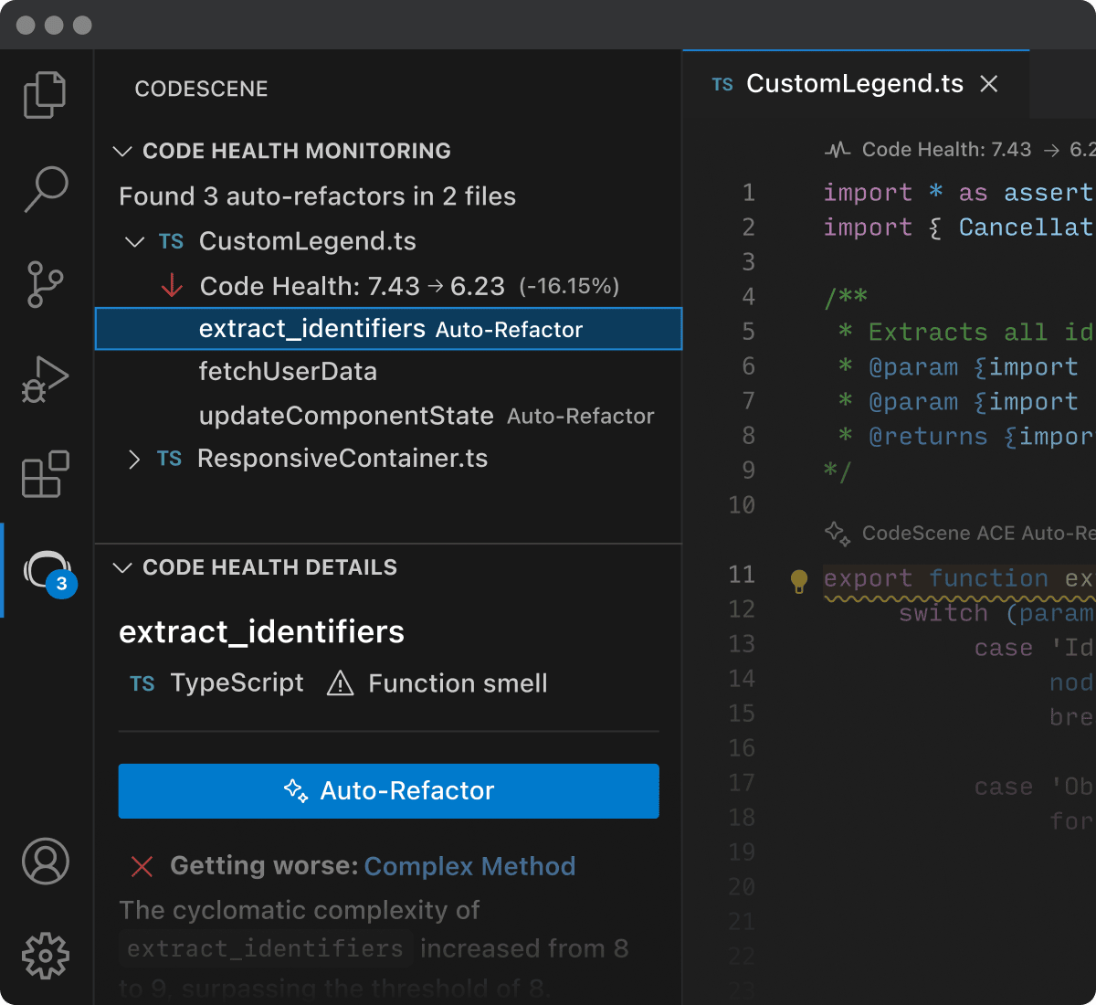
Task: Switch to the CustomLegend.ts editor tab
Action: (x=854, y=83)
